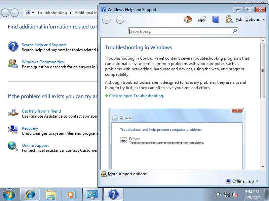Click the Ask support people icon
The image size is (269, 201).
pos(229,19)
